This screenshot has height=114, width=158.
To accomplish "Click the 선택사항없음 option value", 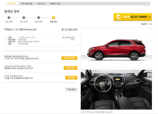I will 23,44.
